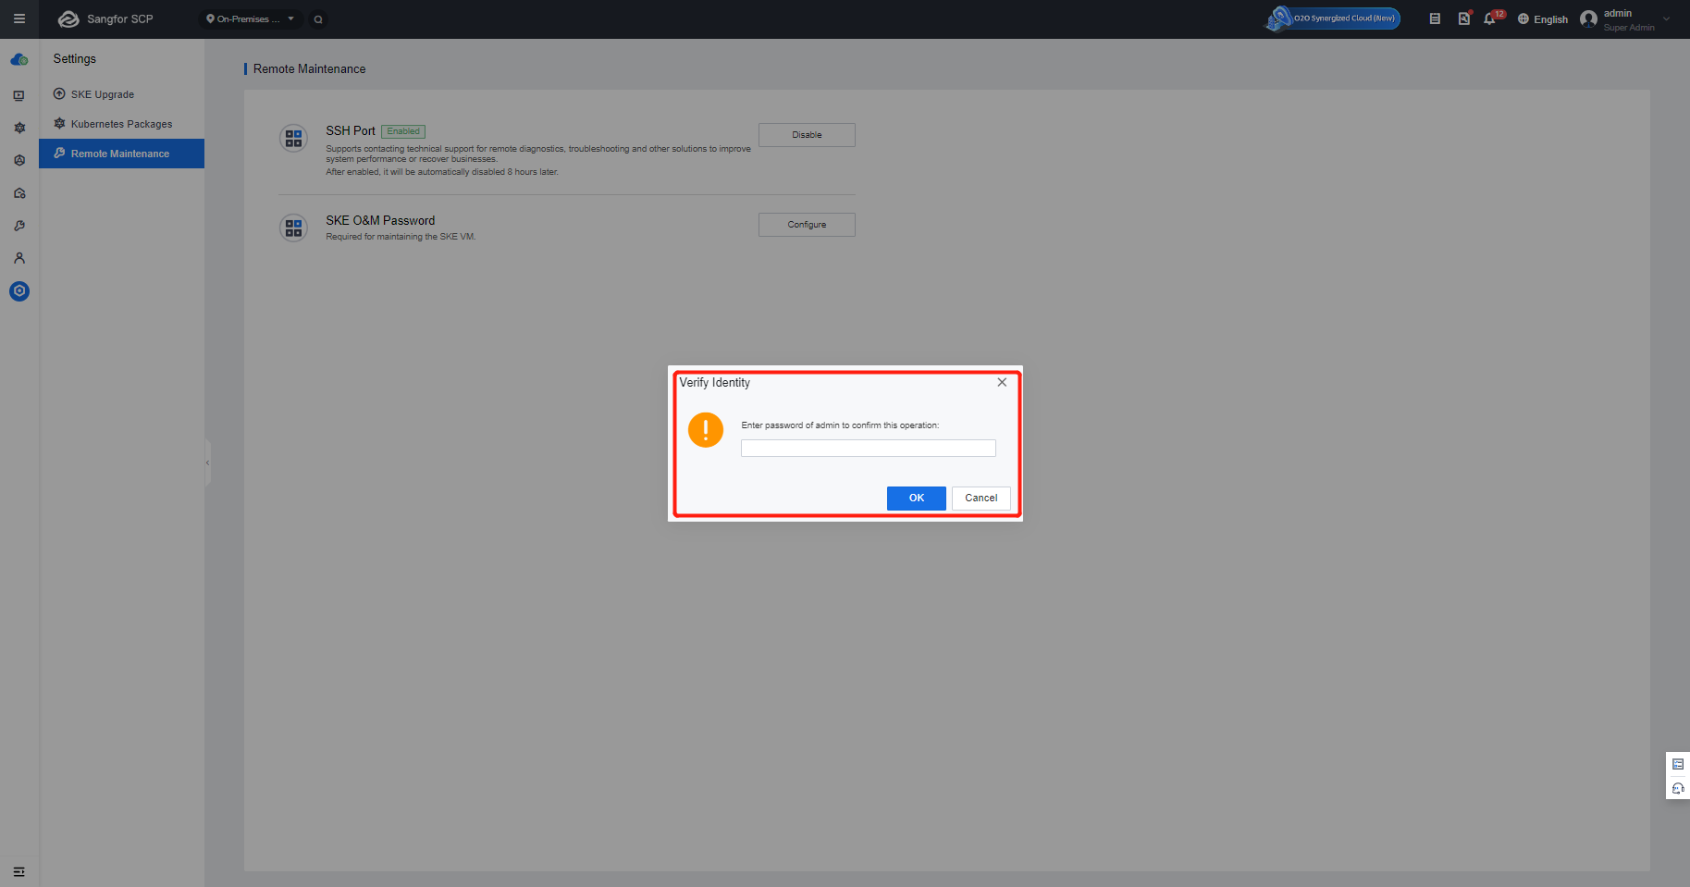Viewport: 1690px width, 887px height.
Task: Open the floating document icon at right edge
Action: [1678, 764]
